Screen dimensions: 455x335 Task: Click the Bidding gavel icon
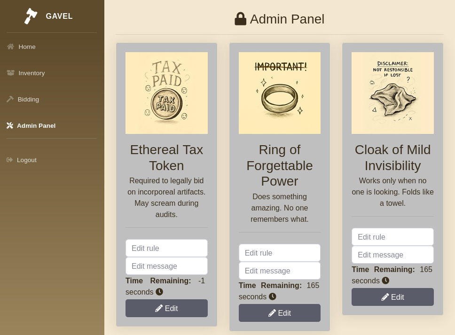click(x=10, y=99)
